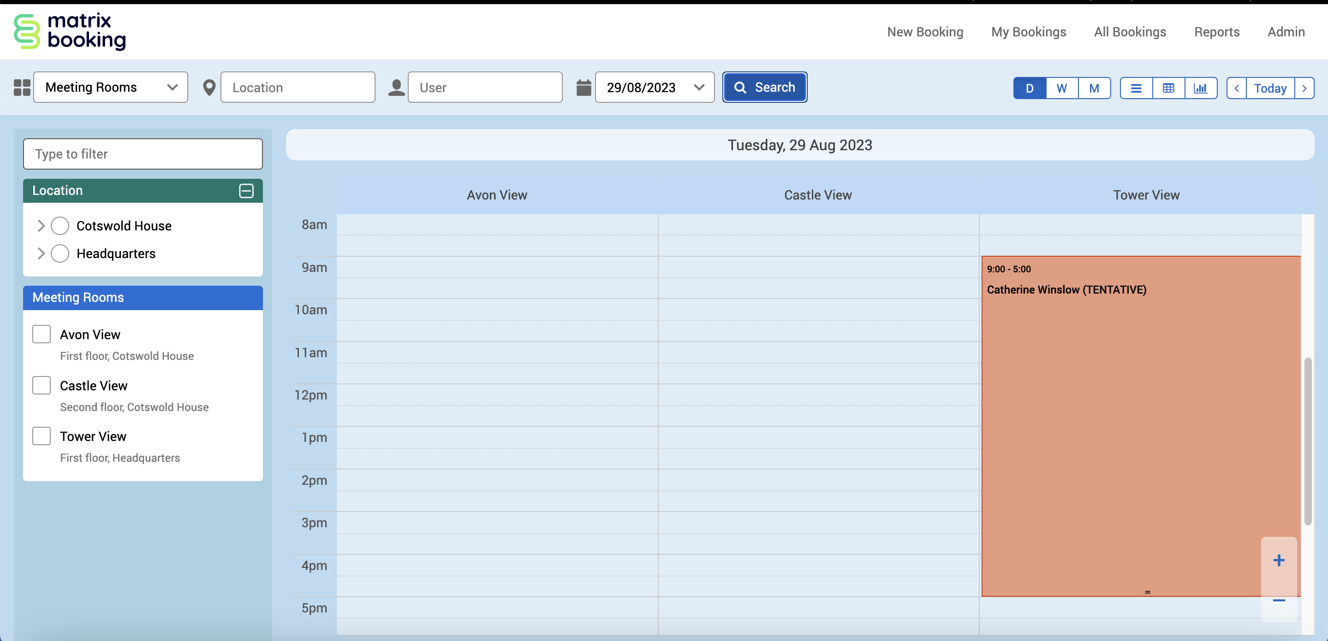1328x641 pixels.
Task: Switch to the Week view tab
Action: tap(1061, 88)
